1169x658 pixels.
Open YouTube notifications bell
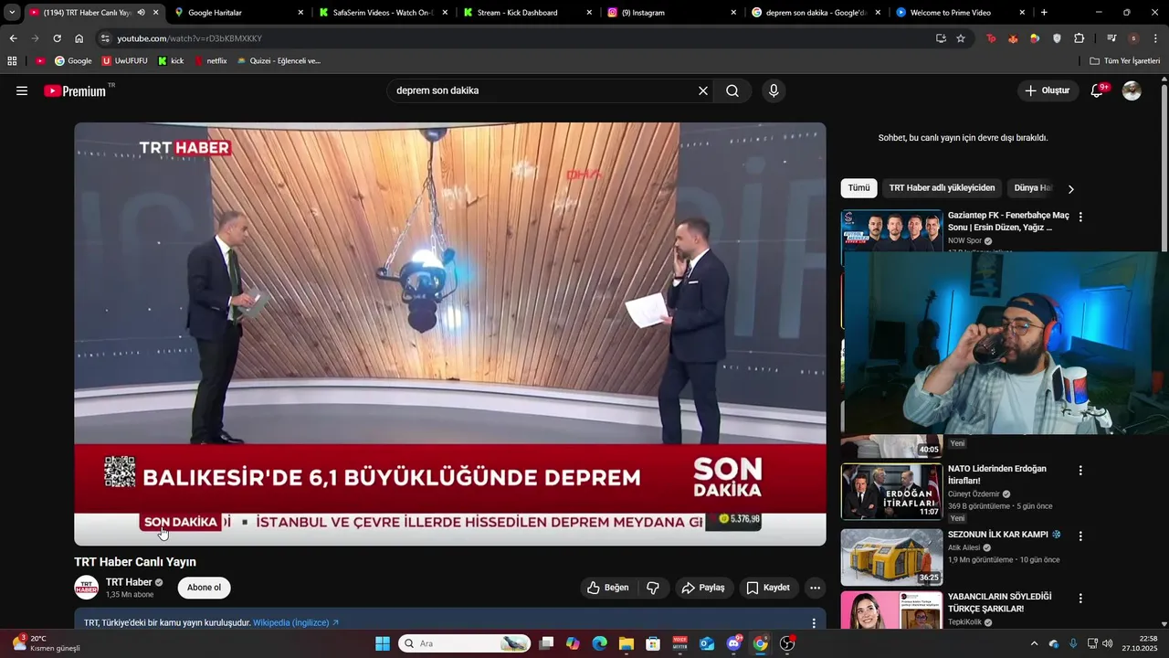(x=1097, y=90)
